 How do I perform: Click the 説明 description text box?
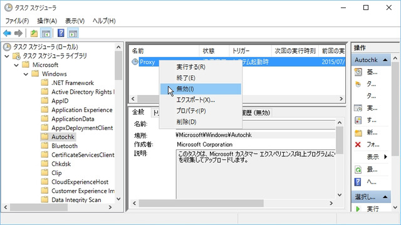(256, 174)
